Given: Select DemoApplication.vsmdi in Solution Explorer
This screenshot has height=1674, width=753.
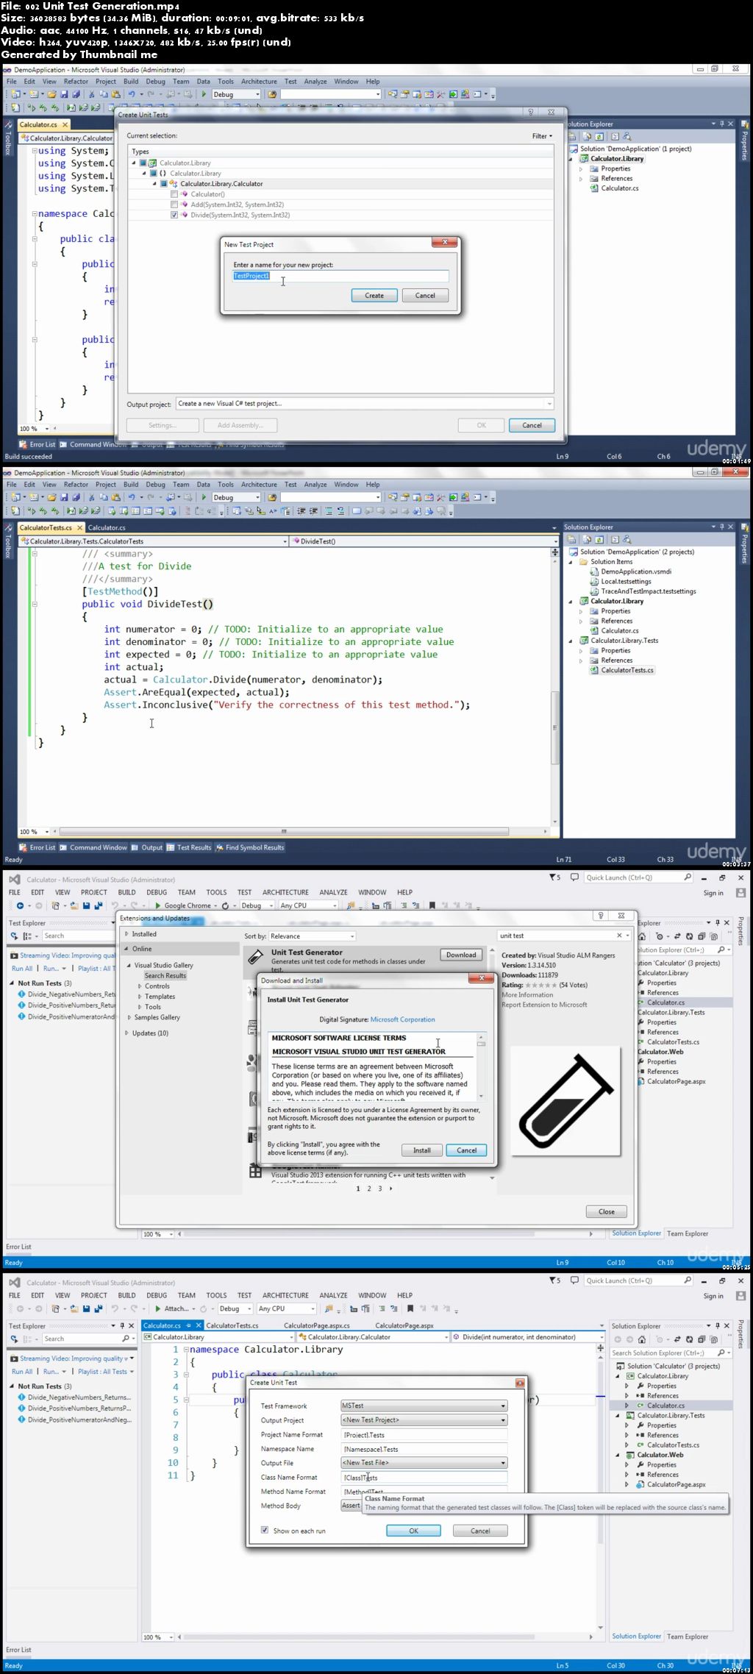Looking at the screenshot, I should point(630,571).
